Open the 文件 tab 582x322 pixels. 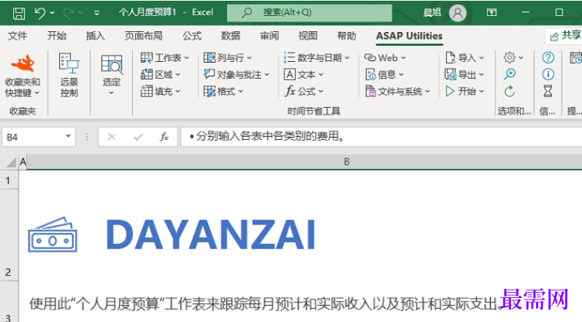[18, 36]
